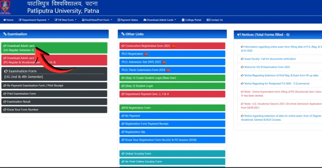Screen dimensions: 322x168
Task: Go to Home in the navigation bar
Action: pos(8,20)
